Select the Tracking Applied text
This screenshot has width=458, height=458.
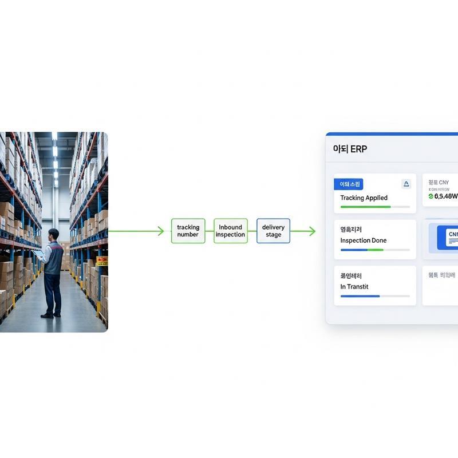click(x=364, y=198)
